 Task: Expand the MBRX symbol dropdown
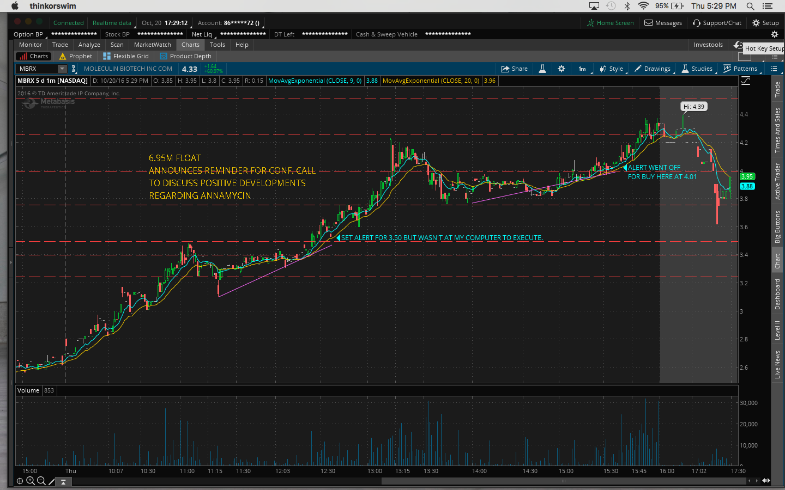(x=62, y=69)
